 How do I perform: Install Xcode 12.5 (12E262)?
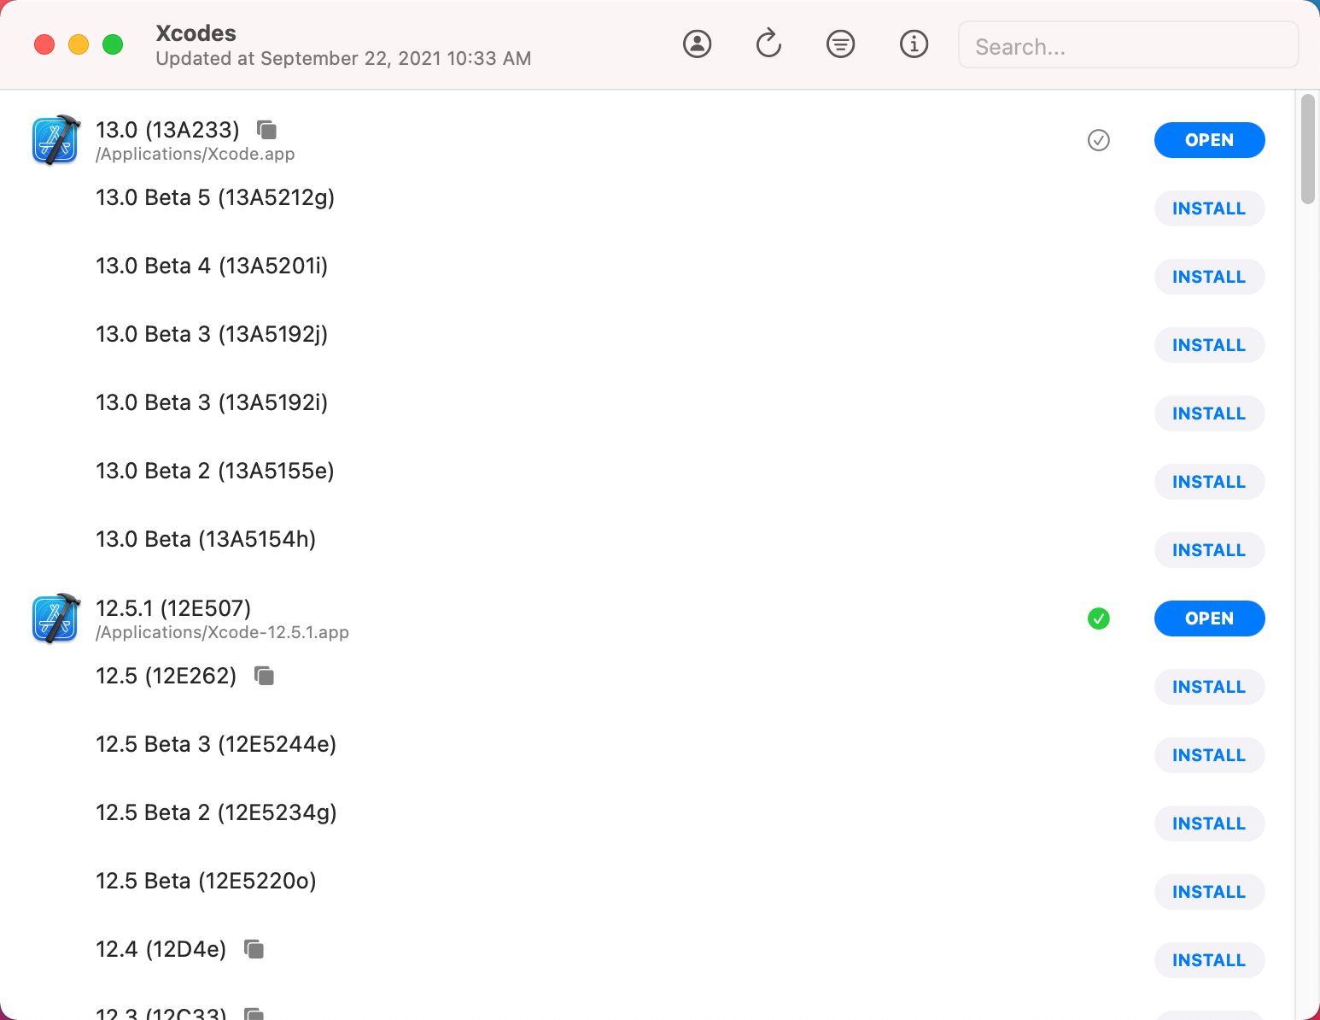pos(1209,687)
